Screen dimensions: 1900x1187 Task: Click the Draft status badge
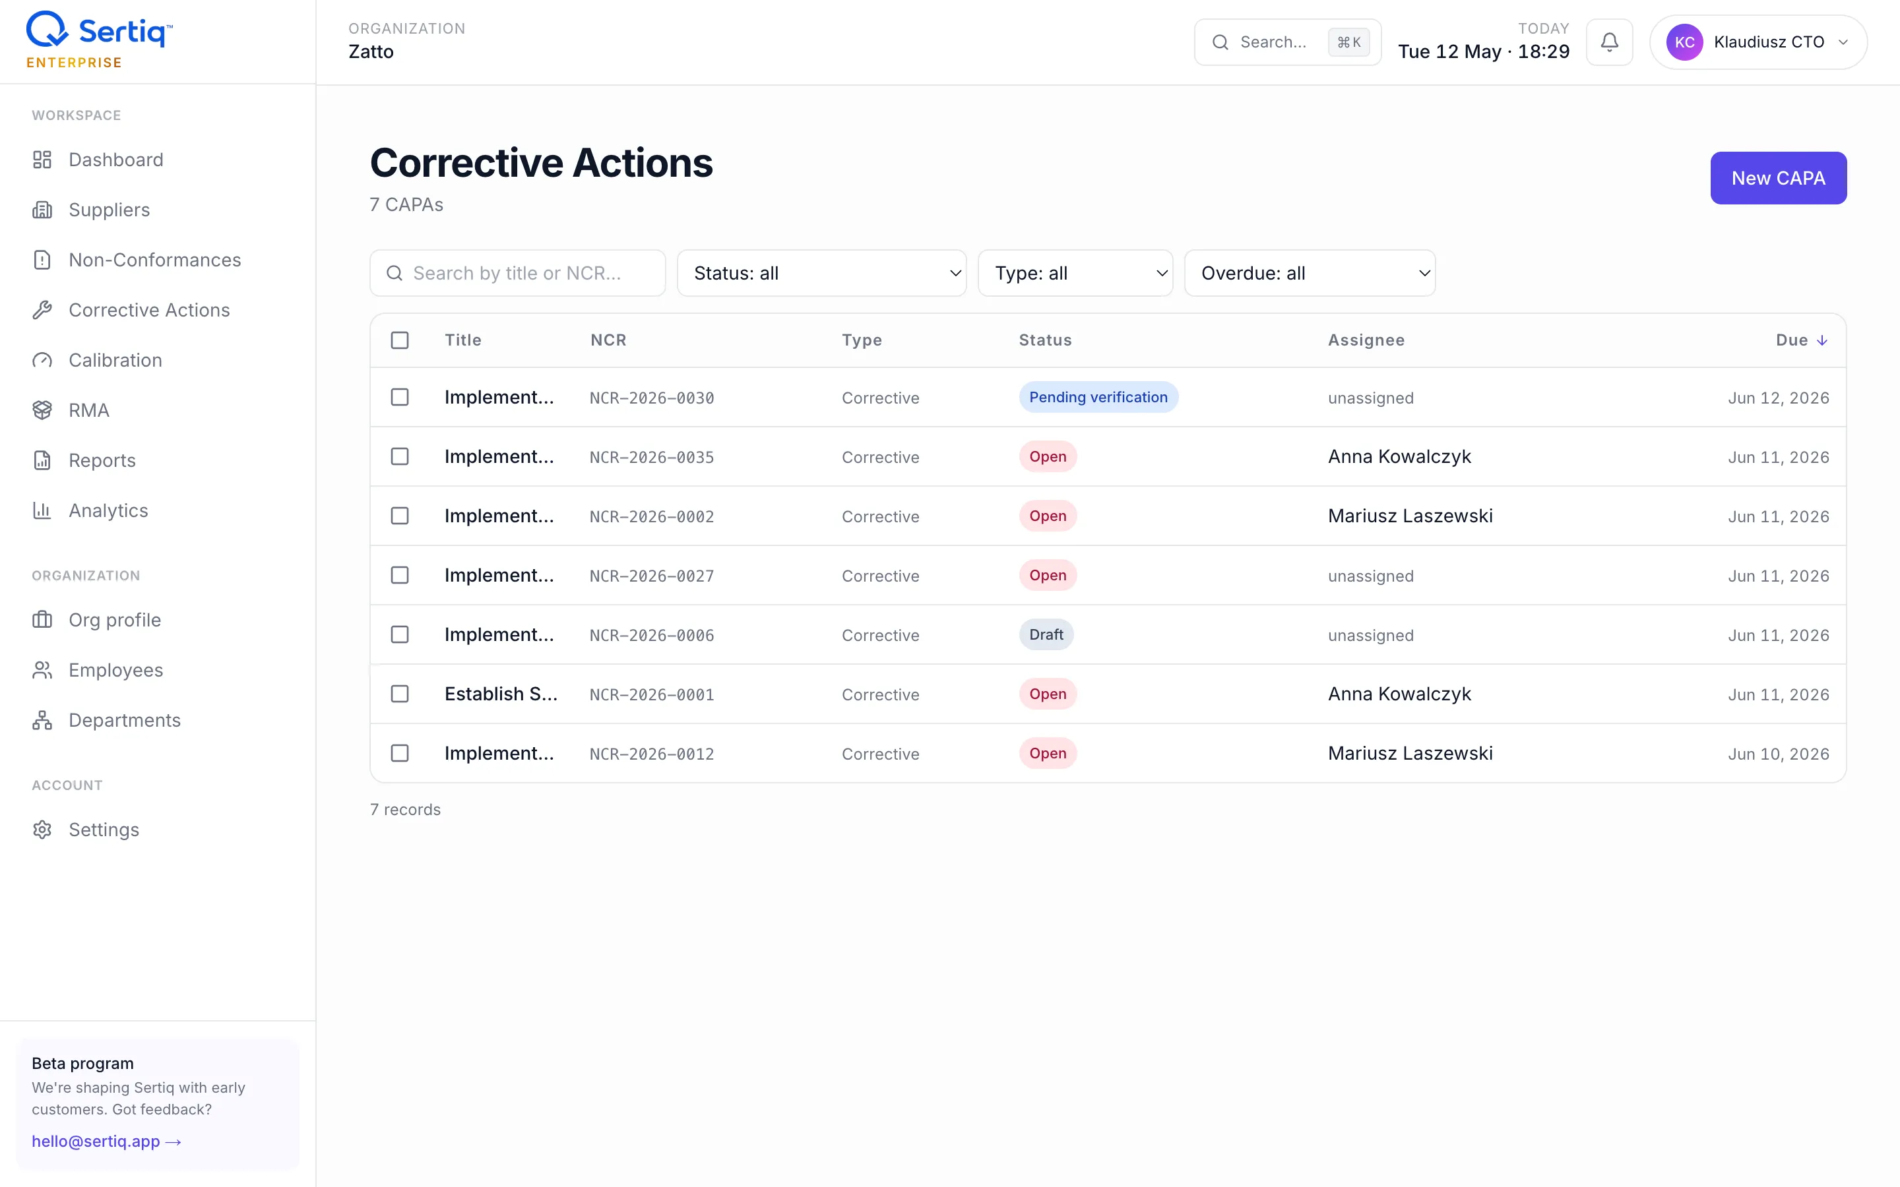pyautogui.click(x=1046, y=634)
